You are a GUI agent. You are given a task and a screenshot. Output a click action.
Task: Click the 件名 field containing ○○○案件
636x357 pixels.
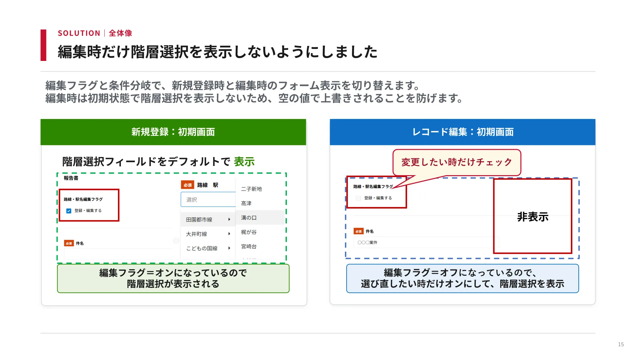[426, 242]
